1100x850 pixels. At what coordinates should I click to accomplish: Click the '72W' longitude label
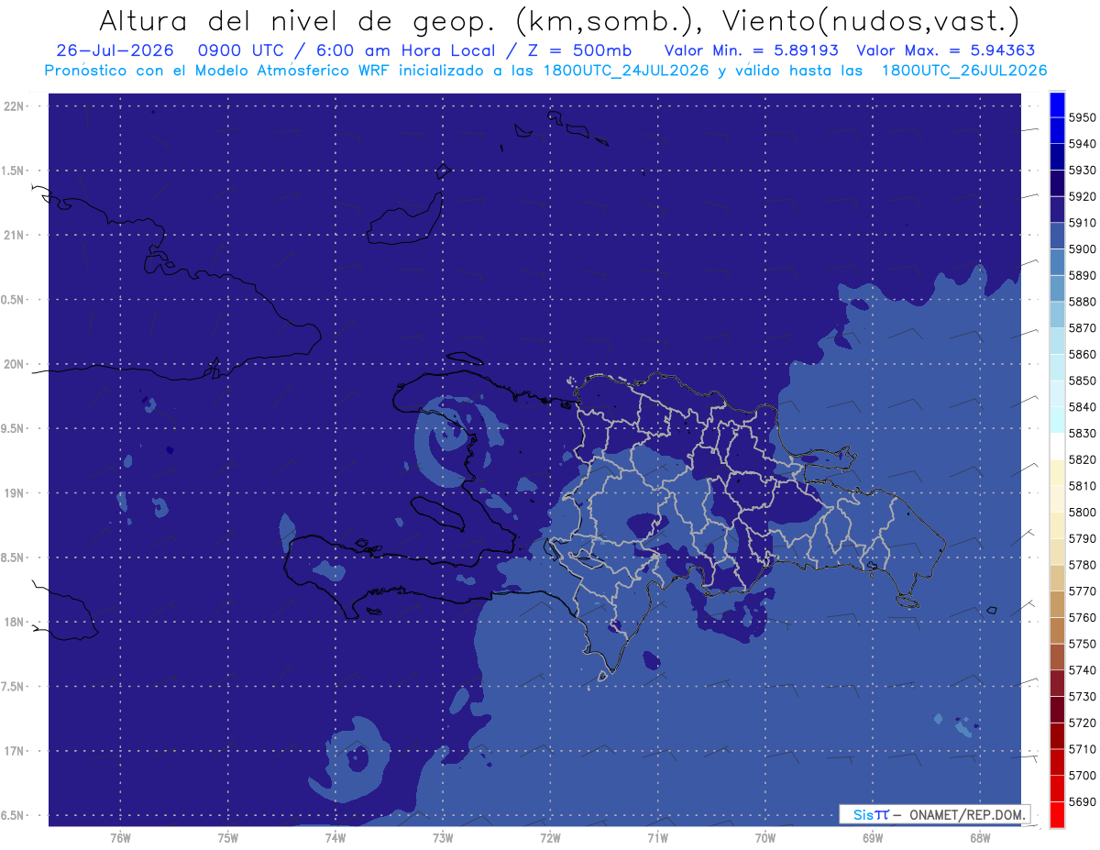(x=550, y=837)
